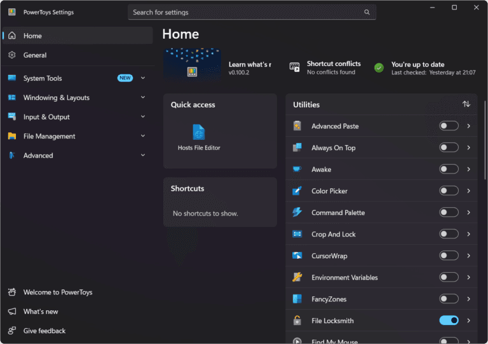Open Awake settings chevron
The image size is (488, 344).
[469, 169]
